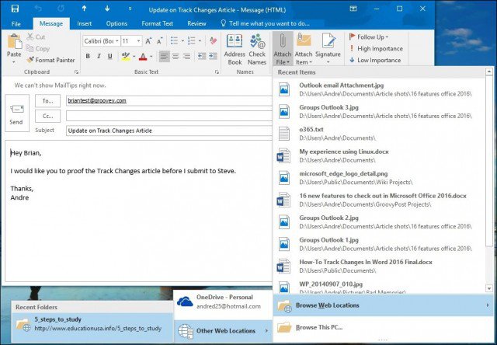Go to the previous item with the up arrow
Screen dimensions: 497x345
85,9
